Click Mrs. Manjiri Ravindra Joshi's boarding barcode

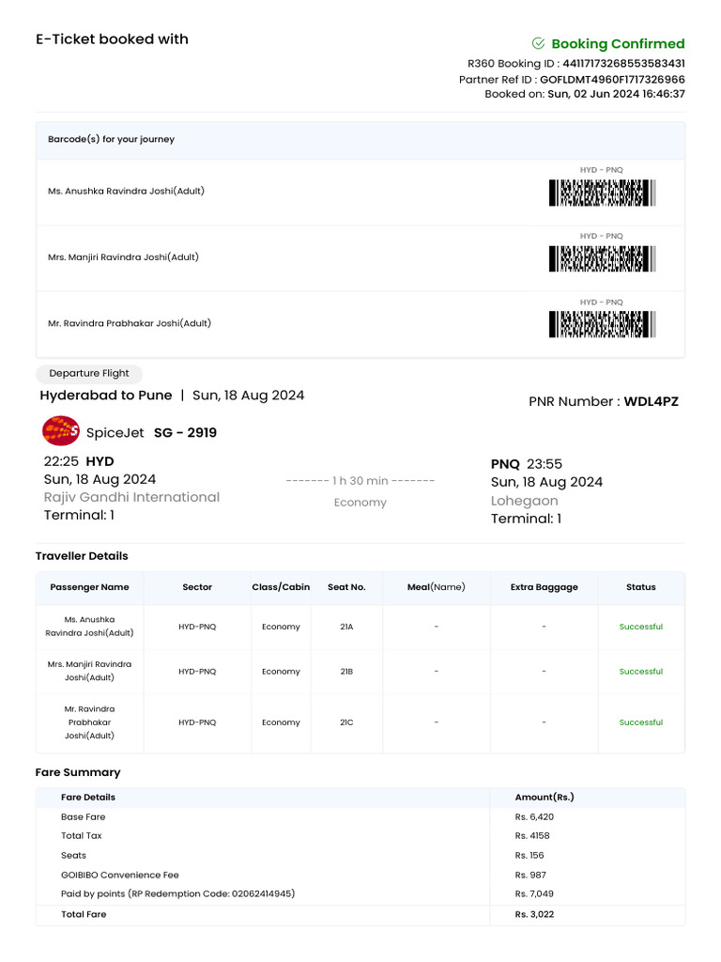tap(602, 259)
